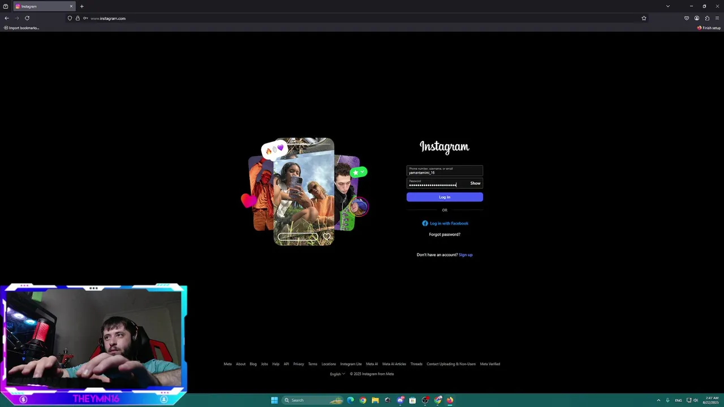The width and height of the screenshot is (724, 407).
Task: Click the saved password key icon
Action: pos(85,18)
